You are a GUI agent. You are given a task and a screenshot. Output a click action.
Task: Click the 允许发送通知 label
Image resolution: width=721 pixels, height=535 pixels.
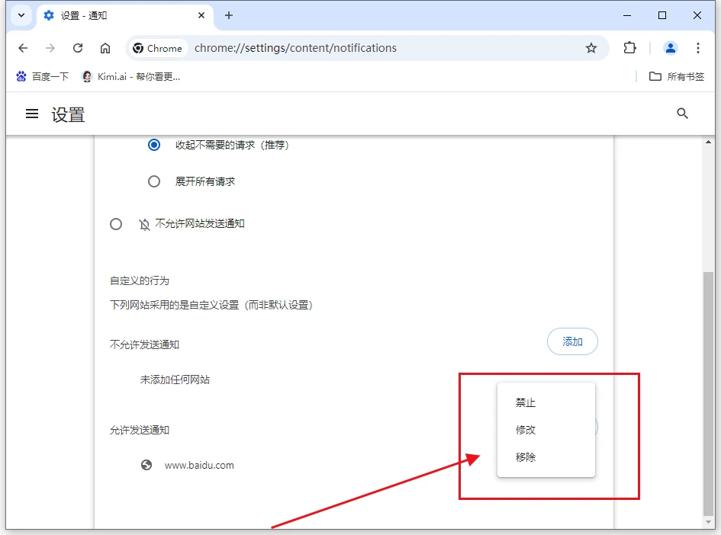pos(140,431)
